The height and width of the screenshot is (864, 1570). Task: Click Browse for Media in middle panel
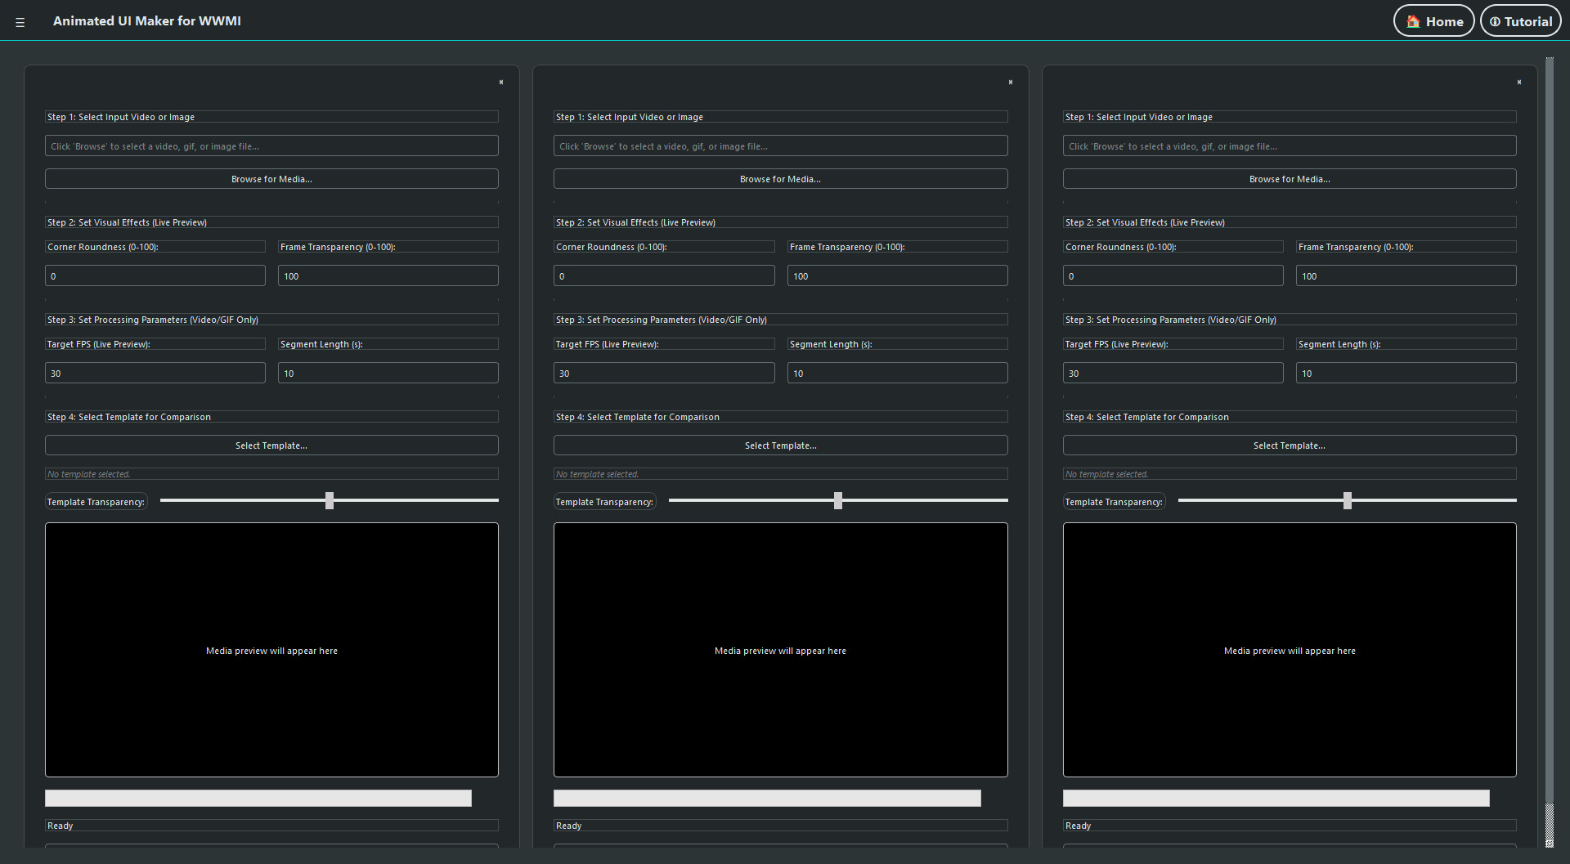coord(780,179)
